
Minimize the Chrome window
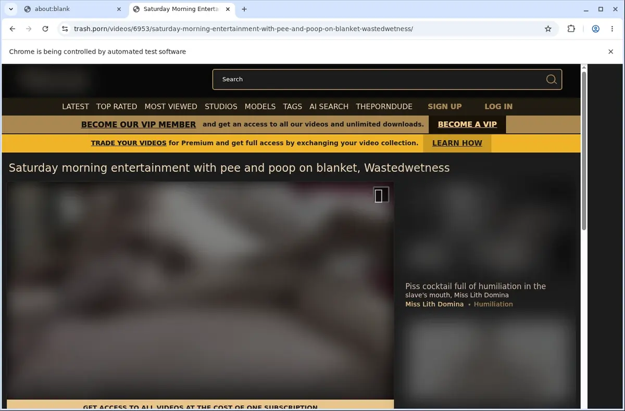click(x=585, y=9)
